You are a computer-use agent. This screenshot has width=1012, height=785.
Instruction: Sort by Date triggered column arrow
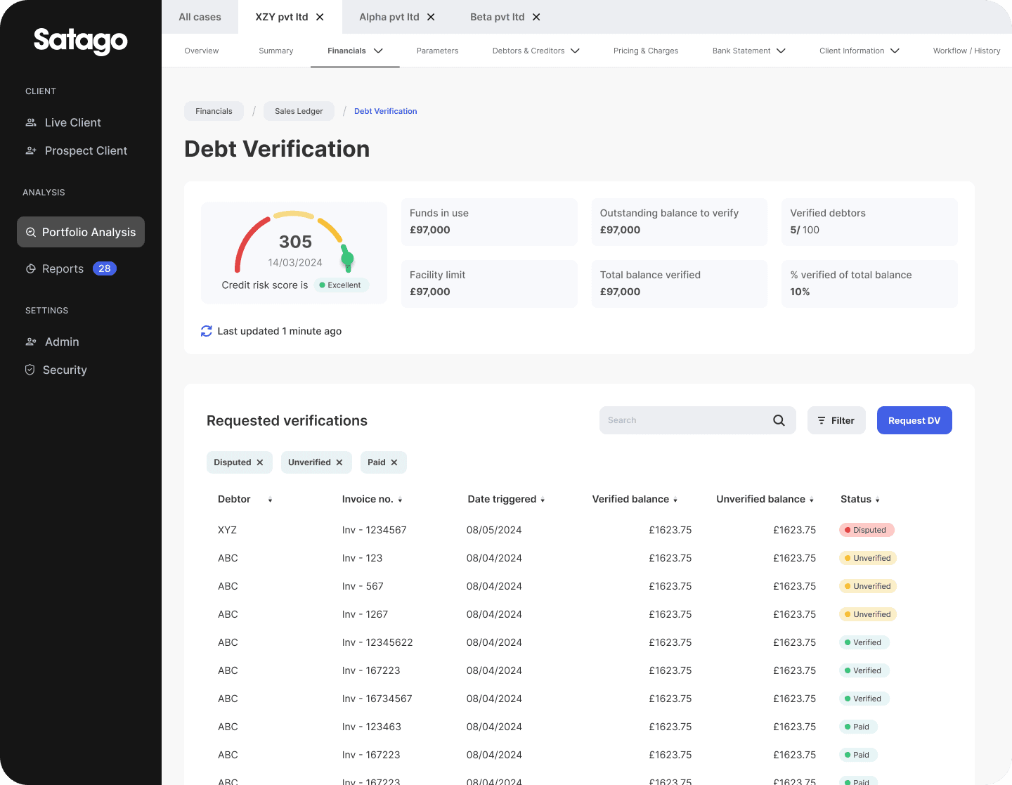543,500
